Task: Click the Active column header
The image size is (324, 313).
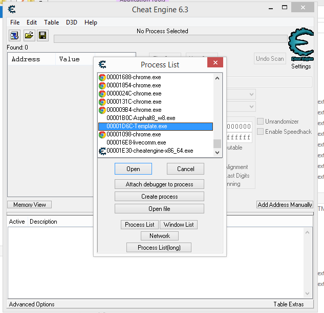Action: (17, 222)
